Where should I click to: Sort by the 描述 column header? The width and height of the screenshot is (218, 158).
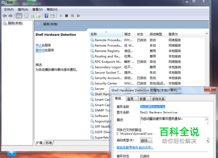(129, 34)
